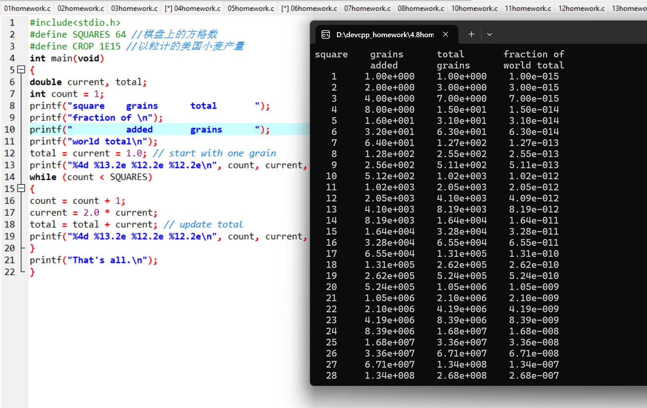Click console value "2.68e+008"
This screenshot has height=408, width=647.
tap(462, 376)
